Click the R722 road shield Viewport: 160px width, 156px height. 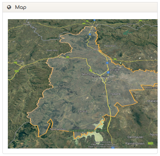pyautogui.click(x=17, y=71)
